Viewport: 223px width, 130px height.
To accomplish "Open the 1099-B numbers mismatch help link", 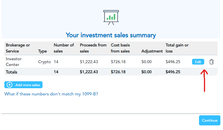I will [x=51, y=94].
